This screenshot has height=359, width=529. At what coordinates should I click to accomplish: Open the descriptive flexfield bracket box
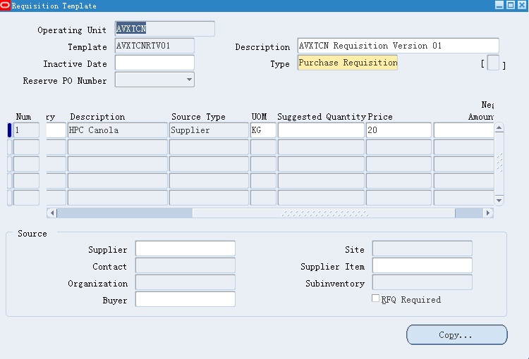pos(493,63)
